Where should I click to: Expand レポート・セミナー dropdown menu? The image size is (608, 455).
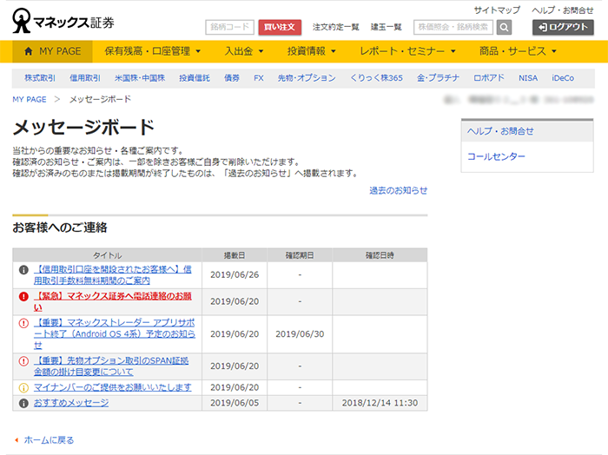click(407, 51)
